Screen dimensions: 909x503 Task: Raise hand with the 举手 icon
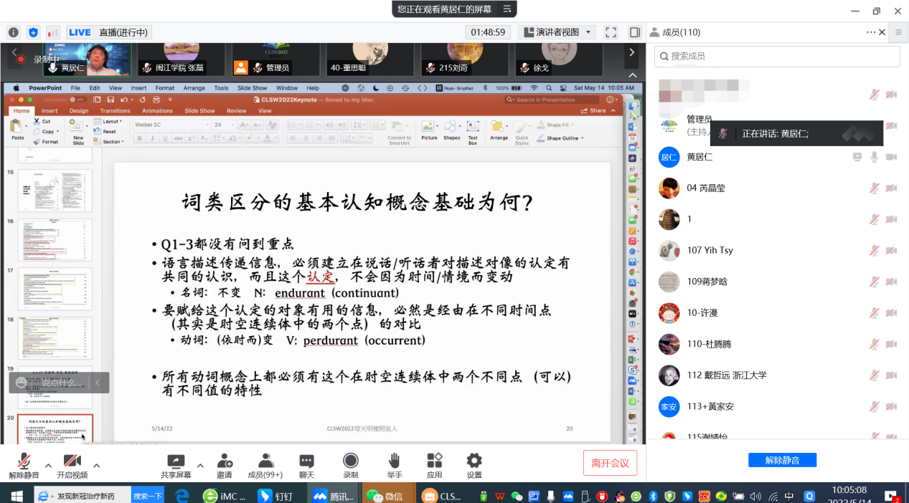pyautogui.click(x=394, y=465)
